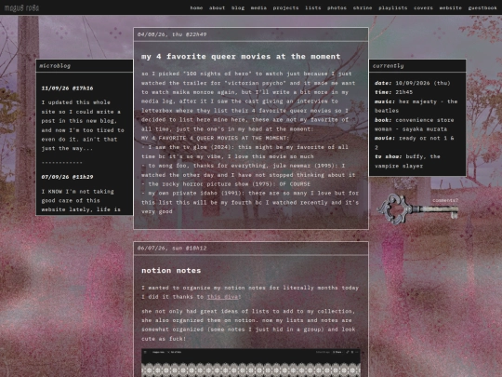
Task: Click the 'notion notes' post title
Action: click(x=171, y=270)
